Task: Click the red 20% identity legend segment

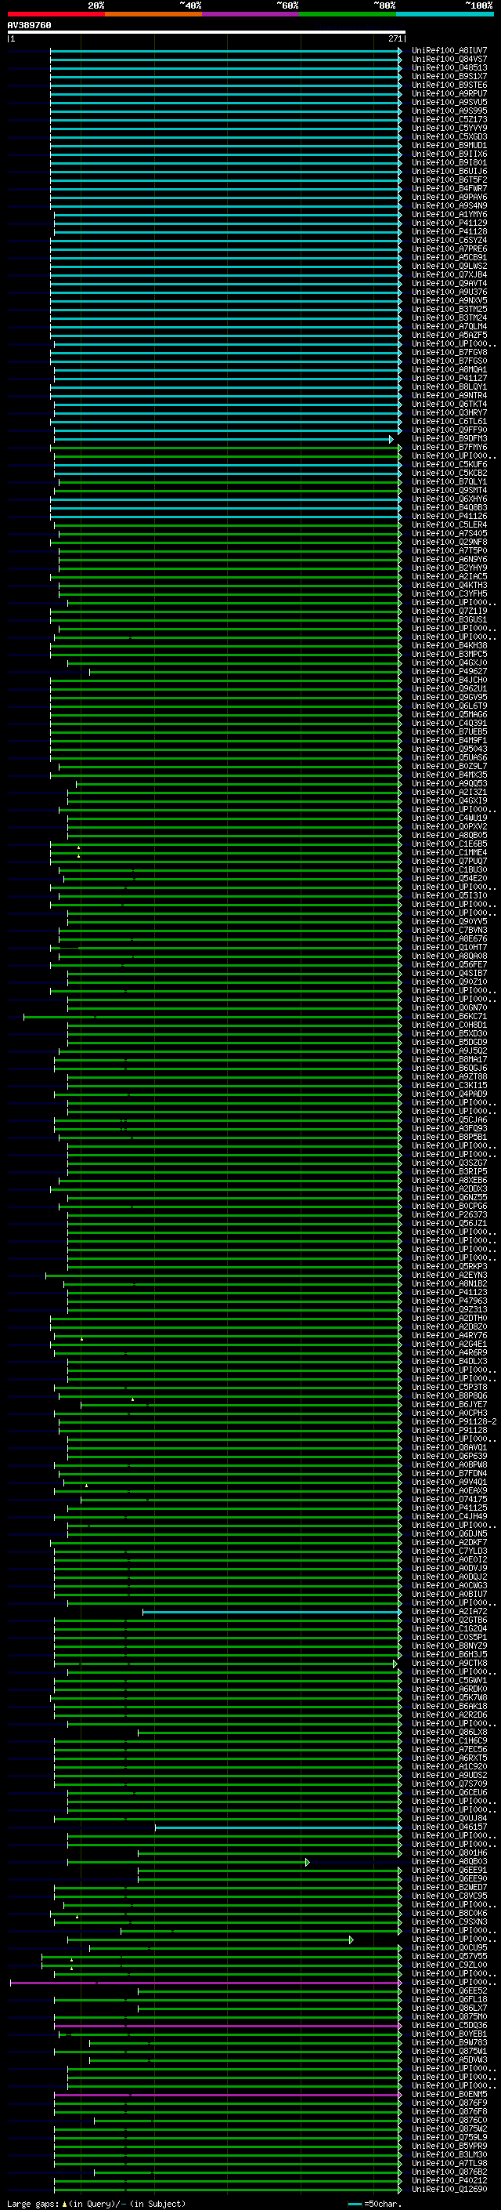Action: 56,14
